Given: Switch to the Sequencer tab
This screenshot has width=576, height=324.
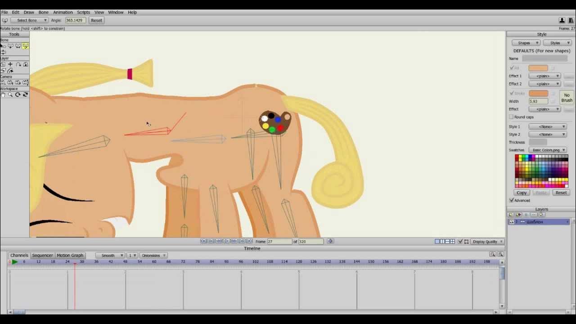Looking at the screenshot, I should point(42,255).
